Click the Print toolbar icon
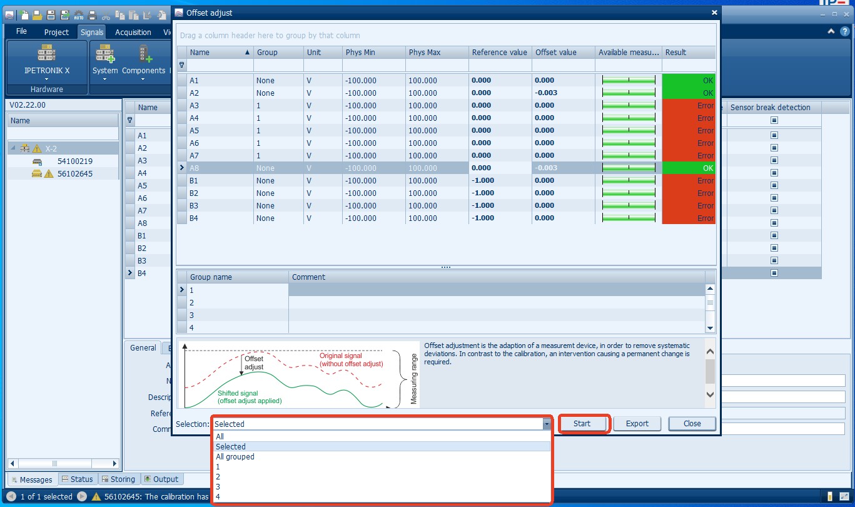The image size is (855, 507). [93, 14]
